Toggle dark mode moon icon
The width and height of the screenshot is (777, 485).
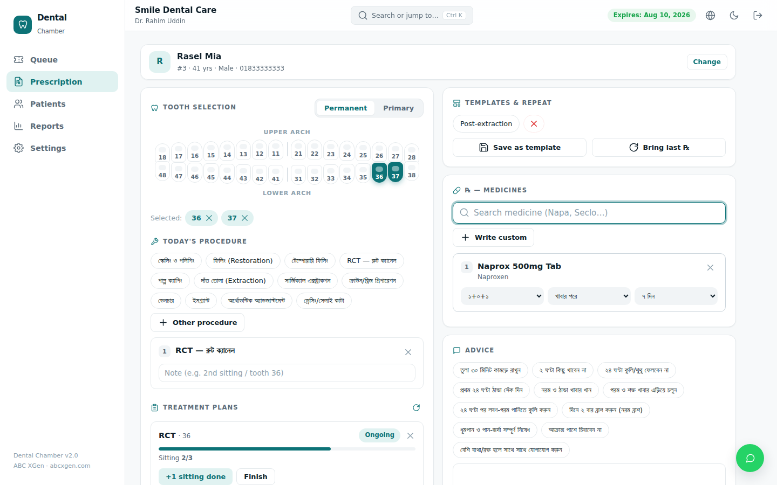tap(734, 15)
